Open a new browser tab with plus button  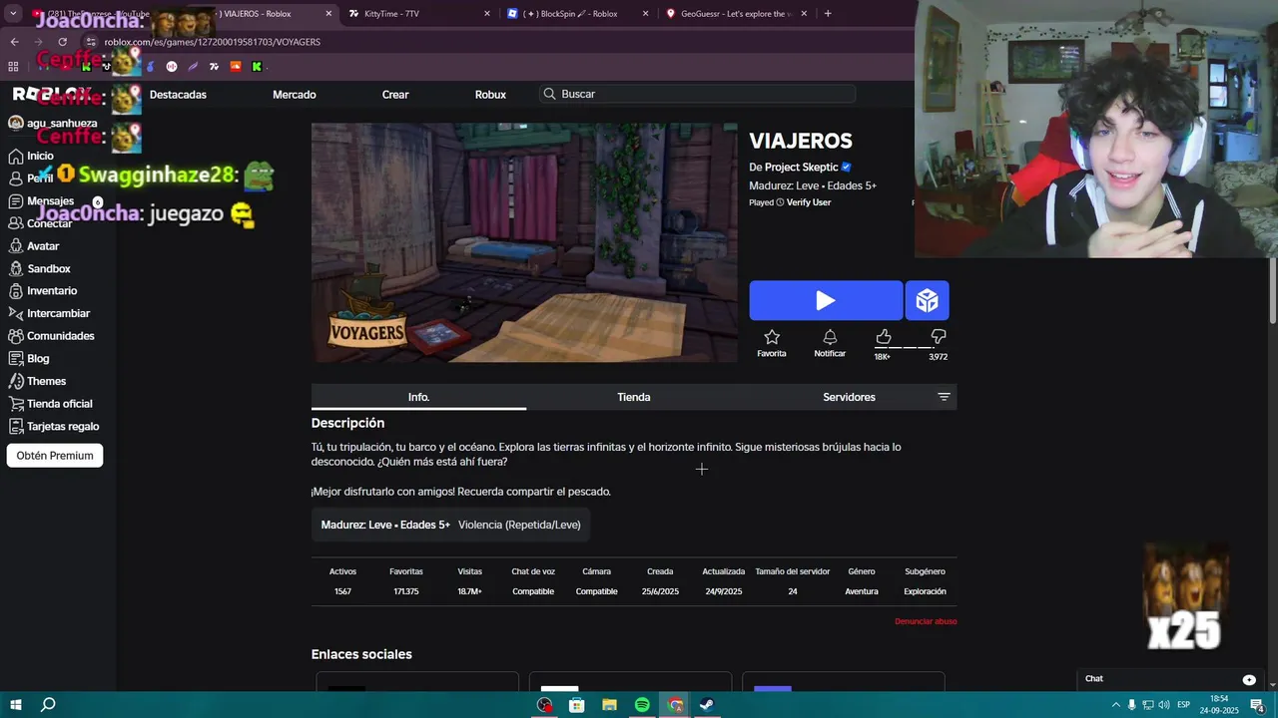828,14
